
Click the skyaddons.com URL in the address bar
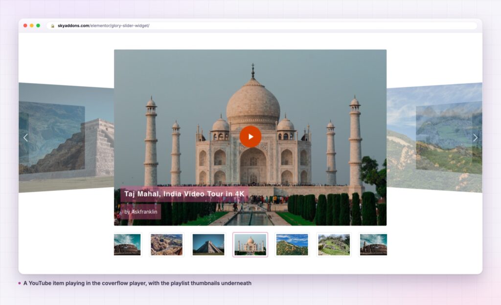[103, 26]
